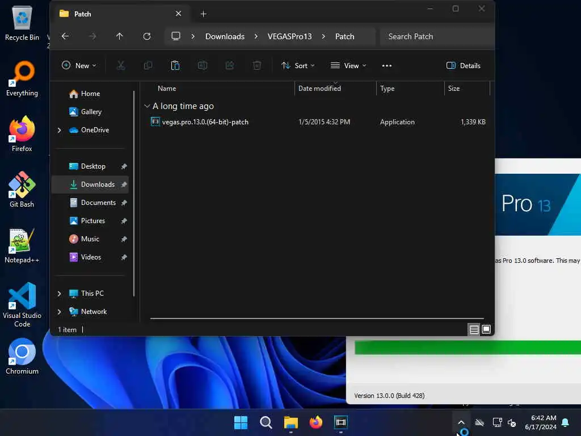Go back using the back arrow

pyautogui.click(x=65, y=36)
